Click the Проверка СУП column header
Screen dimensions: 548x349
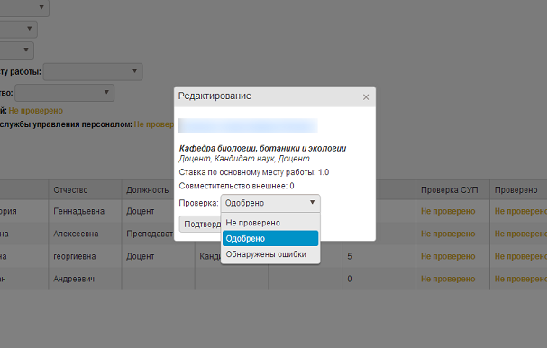click(x=449, y=190)
